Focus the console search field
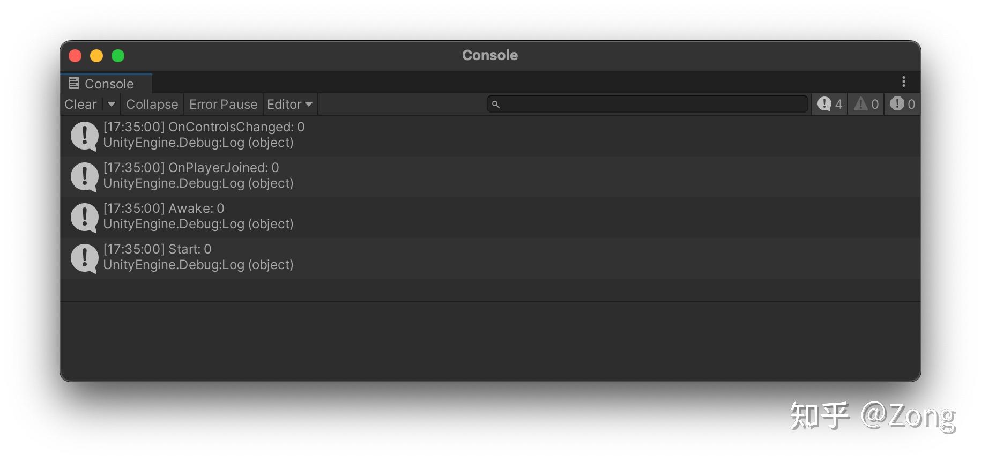Image resolution: width=981 pixels, height=461 pixels. [x=648, y=105]
